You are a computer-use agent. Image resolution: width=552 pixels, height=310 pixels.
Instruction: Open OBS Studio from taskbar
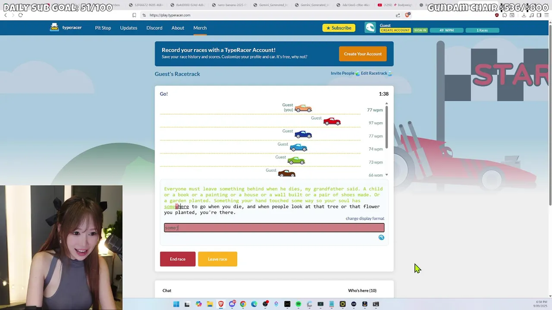point(265,304)
